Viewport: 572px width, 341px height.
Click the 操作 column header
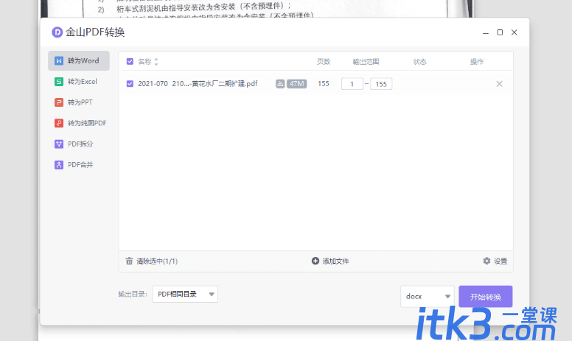(x=477, y=62)
